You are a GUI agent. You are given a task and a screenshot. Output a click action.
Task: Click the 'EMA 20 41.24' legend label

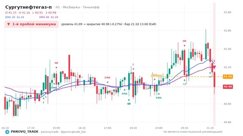point(14,17)
